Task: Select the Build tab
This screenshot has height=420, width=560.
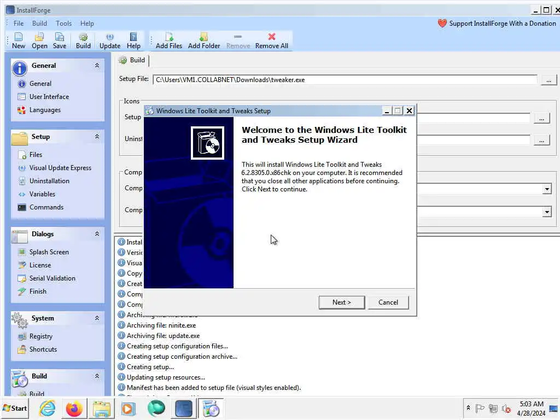Action: [x=132, y=60]
